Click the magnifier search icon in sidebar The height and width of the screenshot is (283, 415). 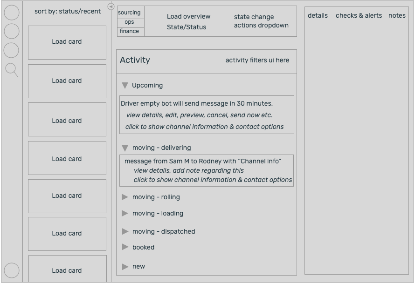[11, 70]
